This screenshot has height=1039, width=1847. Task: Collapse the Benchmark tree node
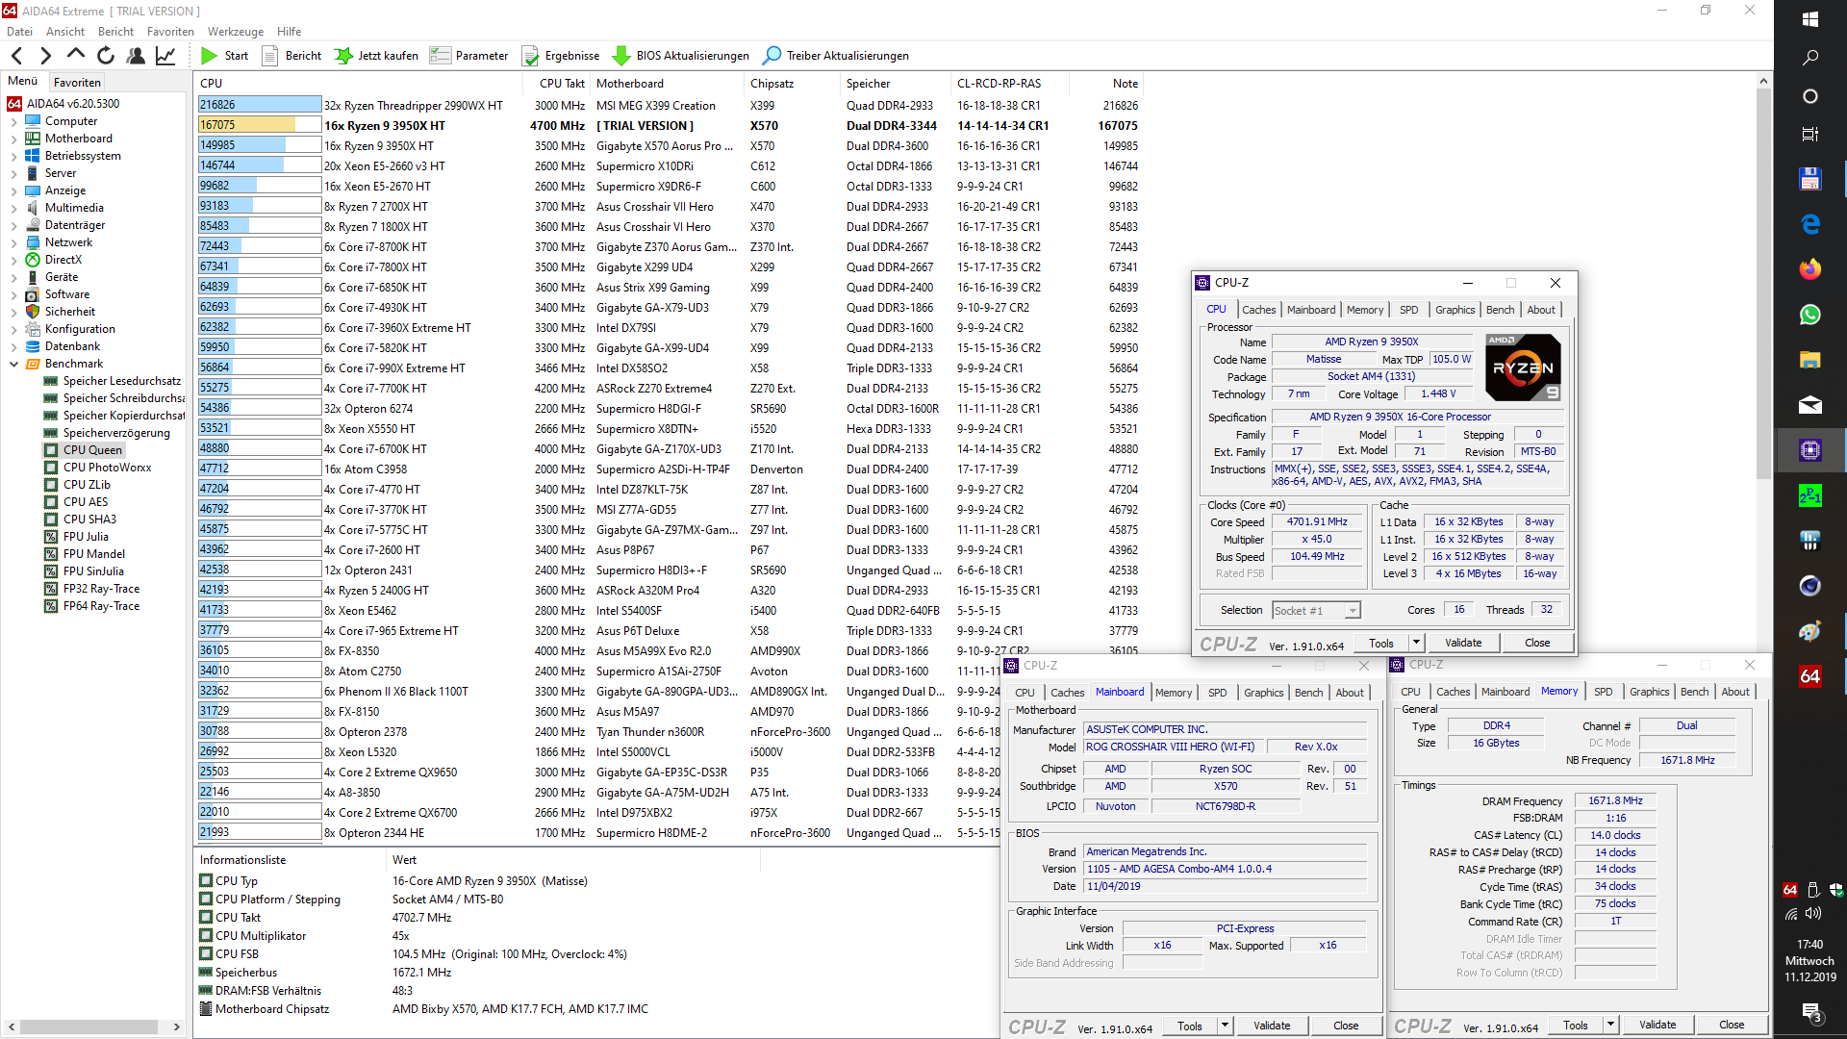click(13, 364)
